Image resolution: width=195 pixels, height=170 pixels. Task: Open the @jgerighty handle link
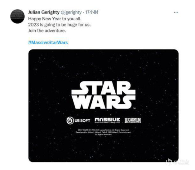[71, 12]
